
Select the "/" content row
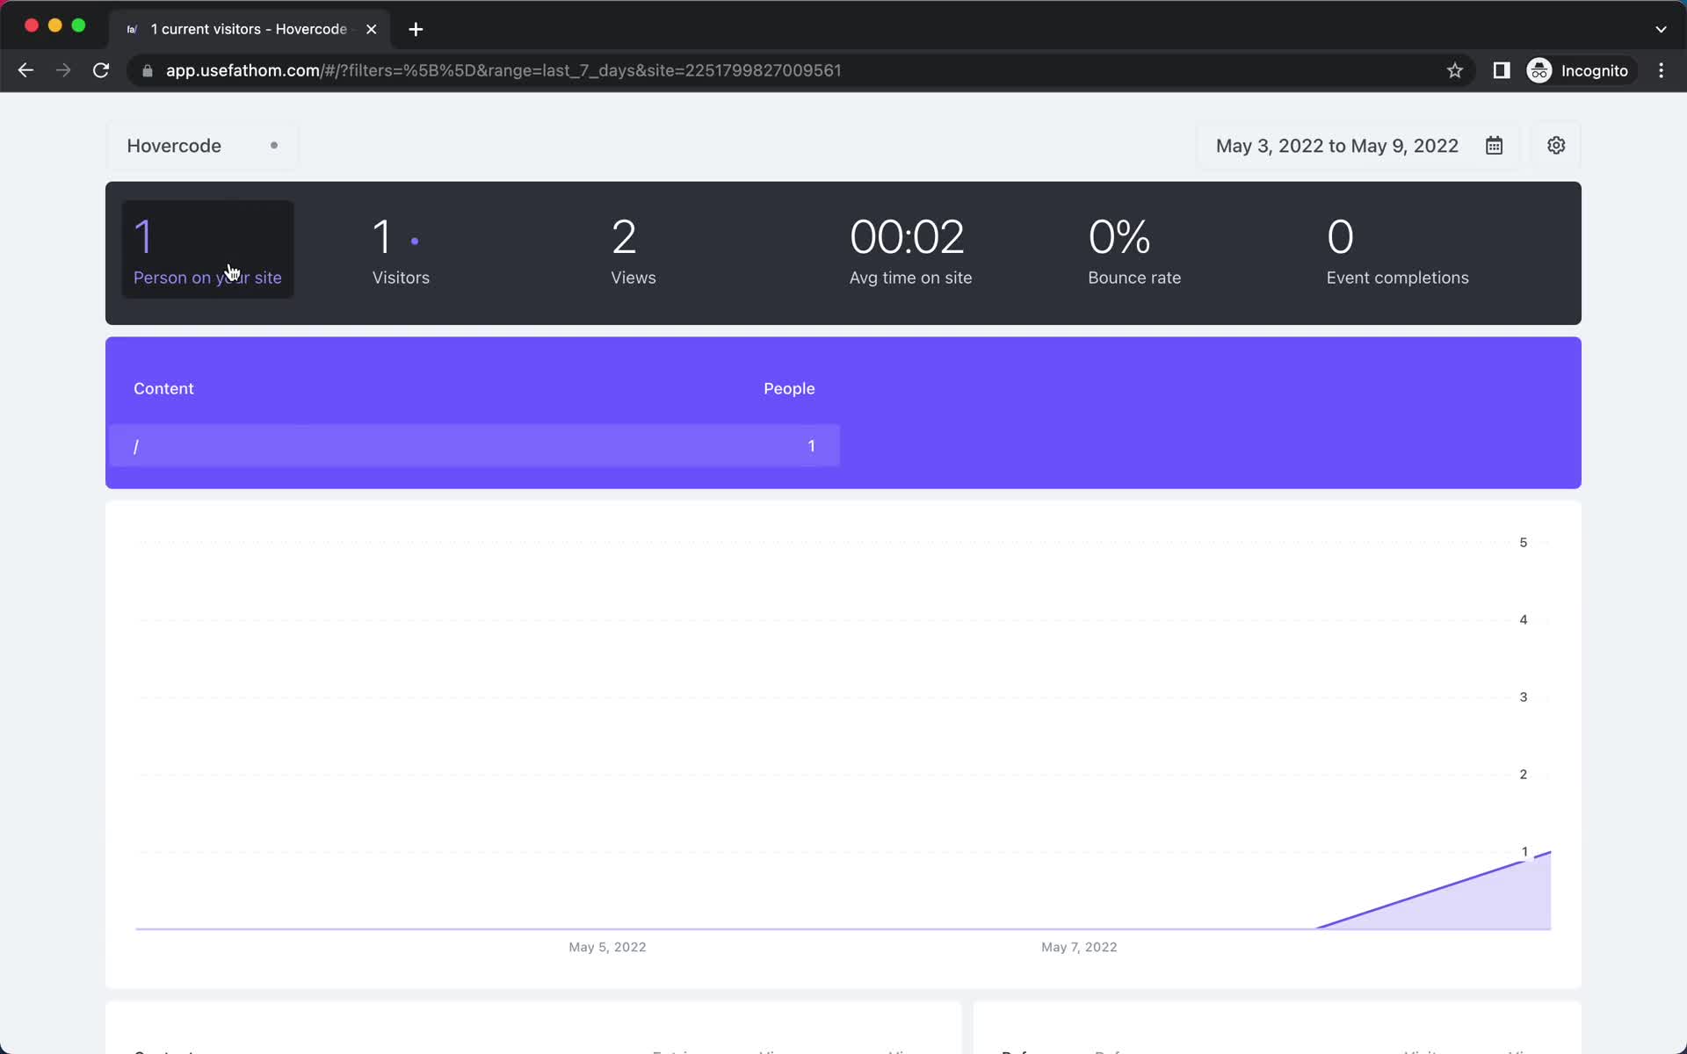(x=474, y=446)
